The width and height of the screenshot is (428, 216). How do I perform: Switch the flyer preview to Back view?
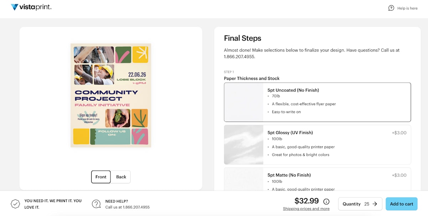click(121, 177)
